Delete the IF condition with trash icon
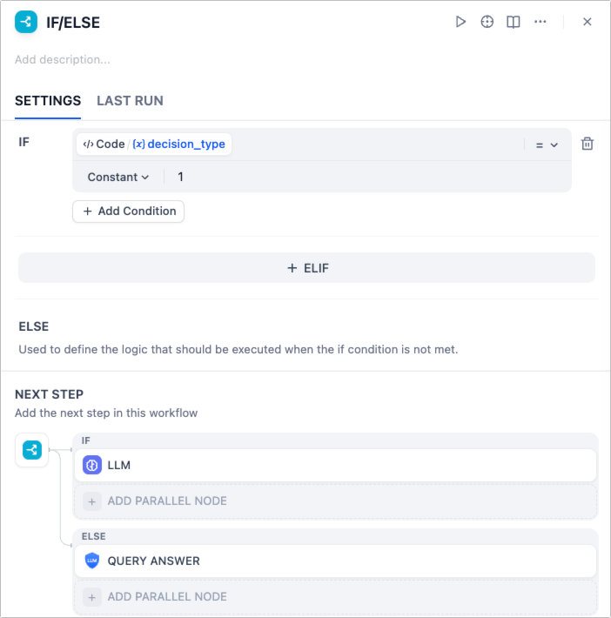This screenshot has width=611, height=618. [587, 144]
